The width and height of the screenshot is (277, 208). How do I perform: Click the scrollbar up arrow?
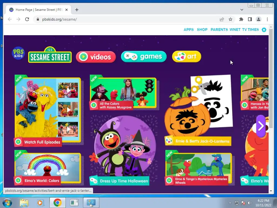pyautogui.click(x=271, y=27)
